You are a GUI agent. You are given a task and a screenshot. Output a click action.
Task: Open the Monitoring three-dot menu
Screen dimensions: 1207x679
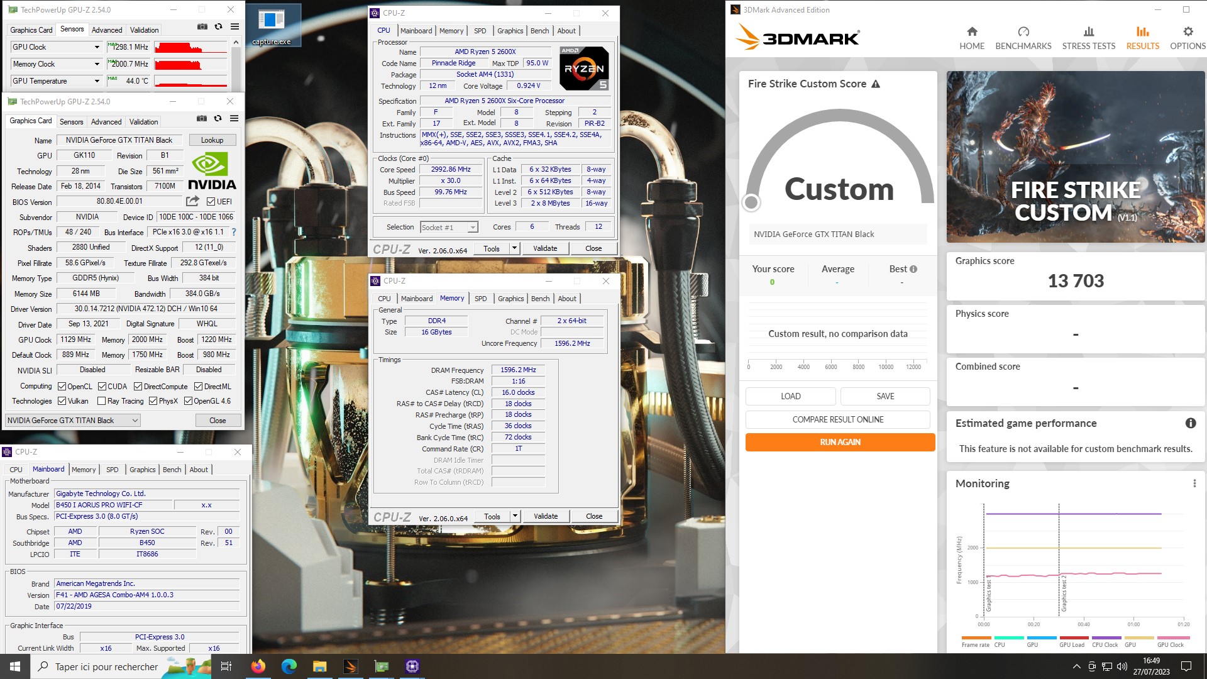1194,483
